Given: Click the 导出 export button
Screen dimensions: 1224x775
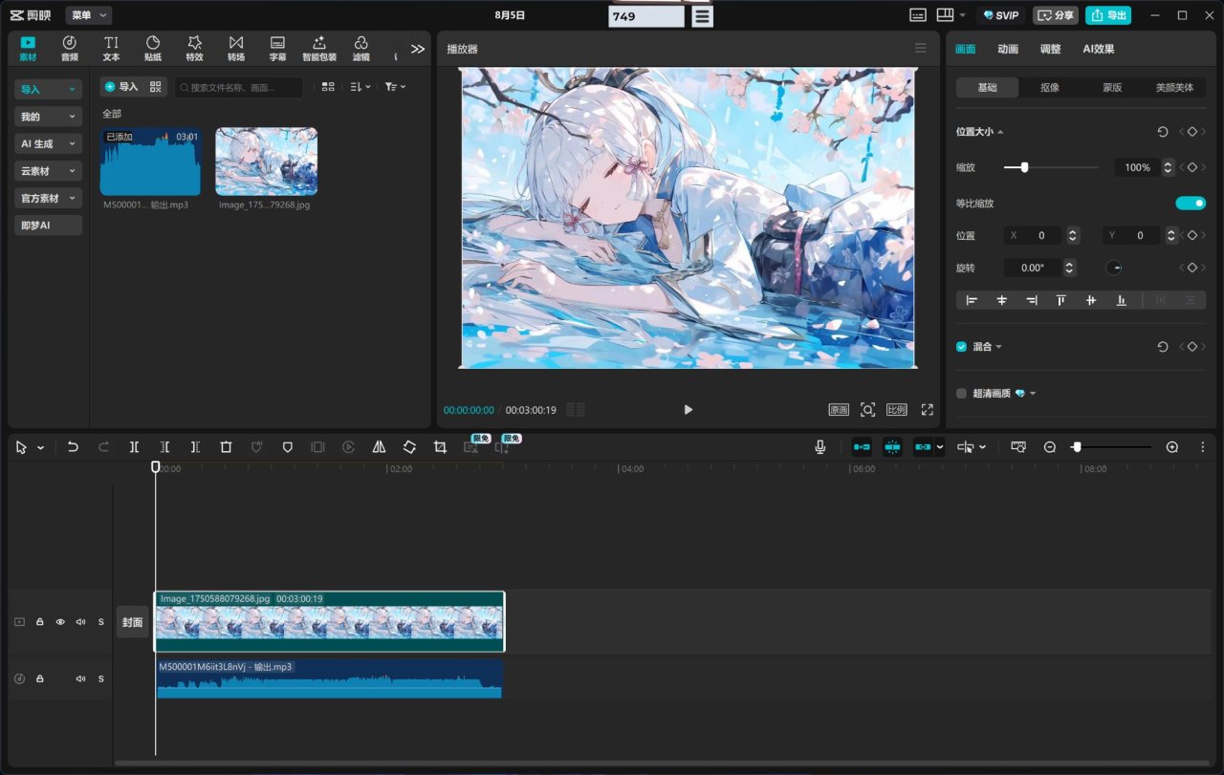Looking at the screenshot, I should point(1107,15).
